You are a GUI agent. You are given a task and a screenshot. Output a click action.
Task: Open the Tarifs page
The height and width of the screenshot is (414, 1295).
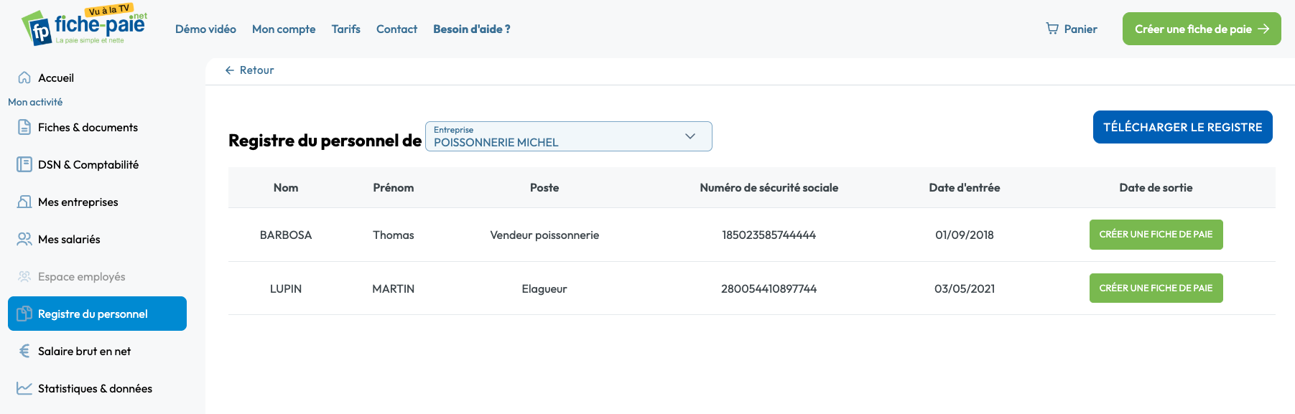point(346,29)
